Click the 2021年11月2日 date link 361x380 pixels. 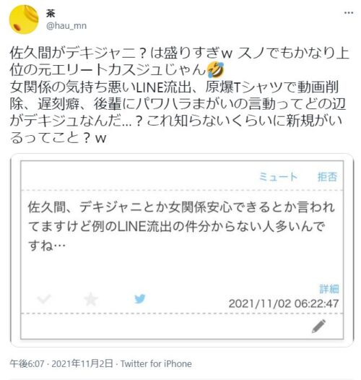pyautogui.click(x=82, y=363)
